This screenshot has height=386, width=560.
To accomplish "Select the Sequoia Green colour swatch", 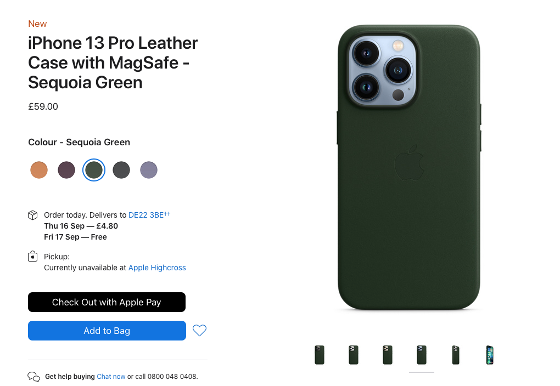I will click(94, 170).
